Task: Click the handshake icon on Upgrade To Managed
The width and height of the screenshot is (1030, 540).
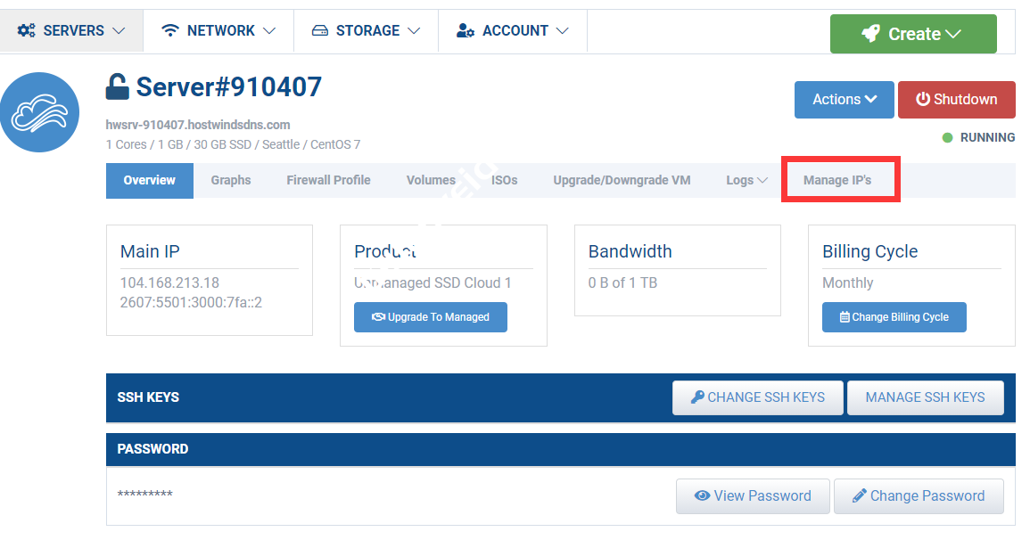Action: point(378,317)
